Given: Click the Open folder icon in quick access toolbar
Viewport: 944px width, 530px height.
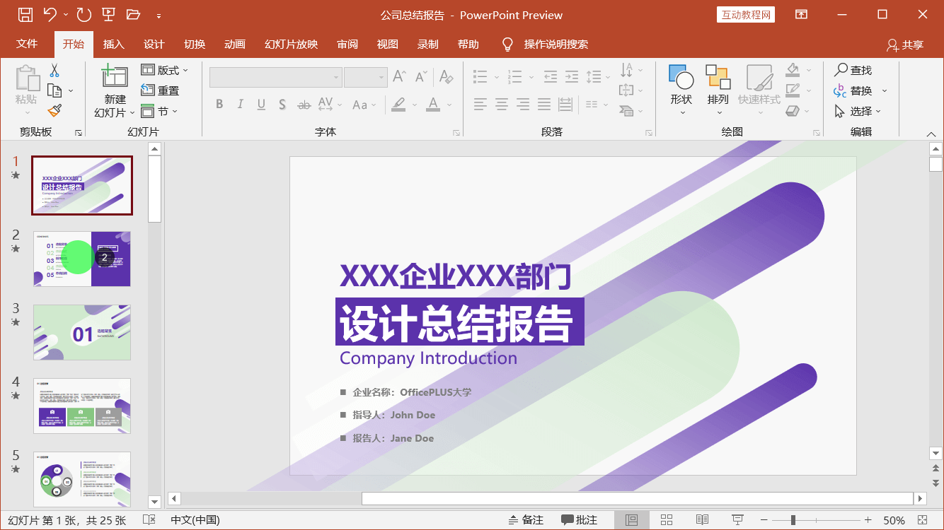Looking at the screenshot, I should pyautogui.click(x=133, y=14).
